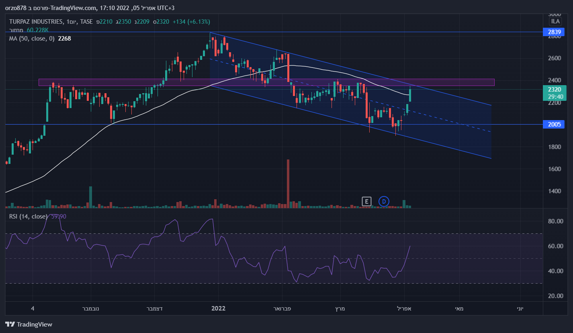Image resolution: width=573 pixels, height=333 pixels.
Task: Click the 2268 moving average value
Action: pyautogui.click(x=65, y=39)
